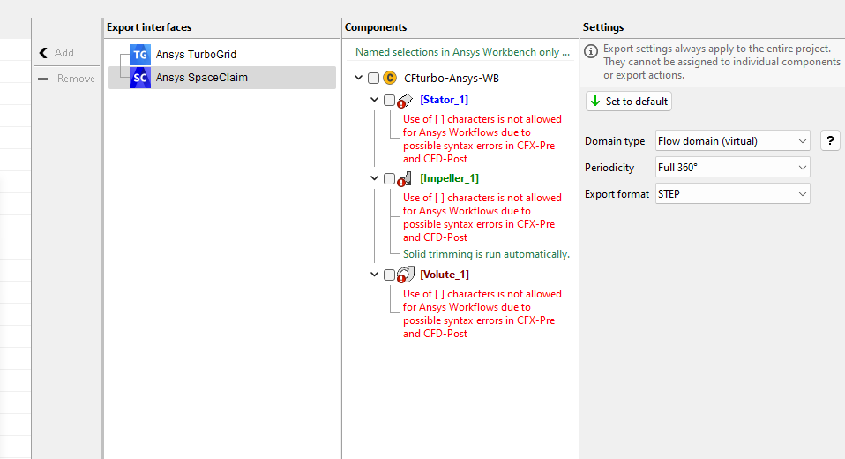The height and width of the screenshot is (459, 845).
Task: Open the Export format dropdown
Action: coord(732,194)
